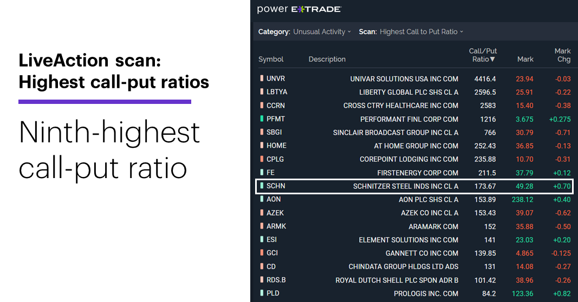Screen dimensions: 578x302
Task: Click Firstenergy Corp description
Action: (418, 173)
